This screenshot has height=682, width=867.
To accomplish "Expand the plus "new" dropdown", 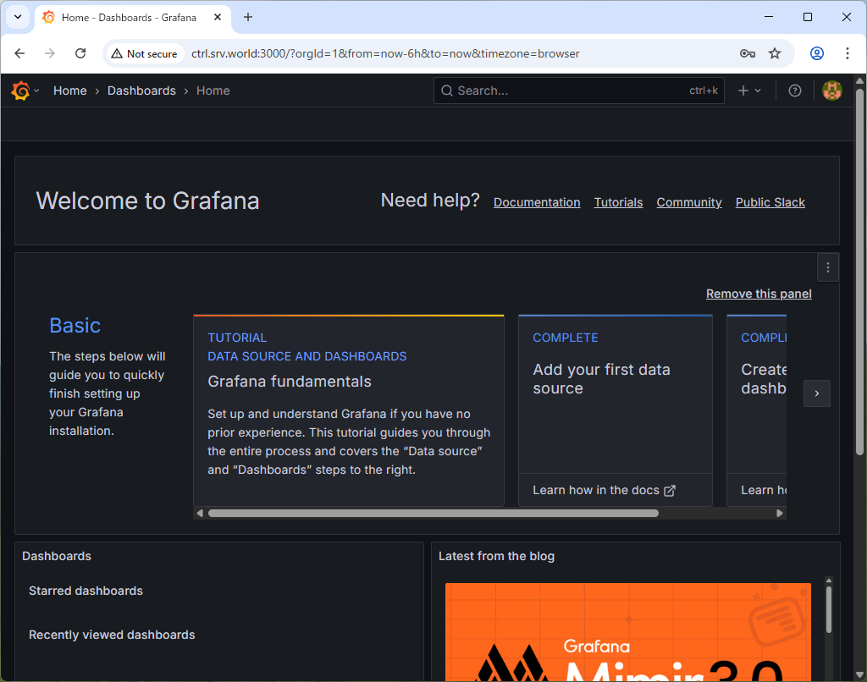I will (749, 91).
